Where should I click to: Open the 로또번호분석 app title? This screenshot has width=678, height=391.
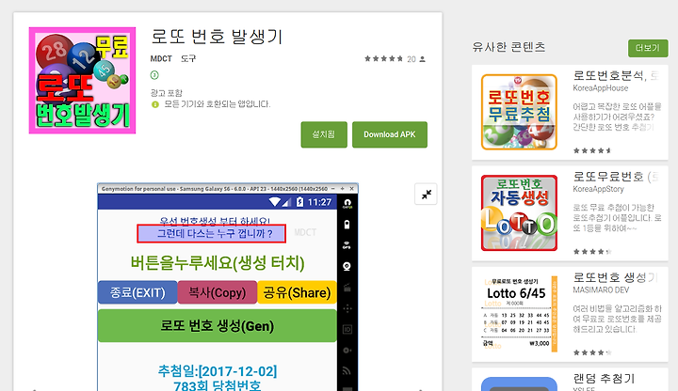[x=616, y=75]
